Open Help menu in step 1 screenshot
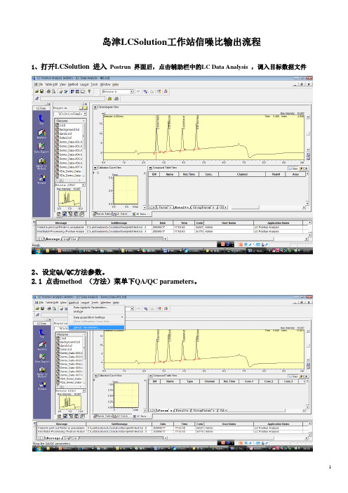The image size is (348, 493). point(116,84)
